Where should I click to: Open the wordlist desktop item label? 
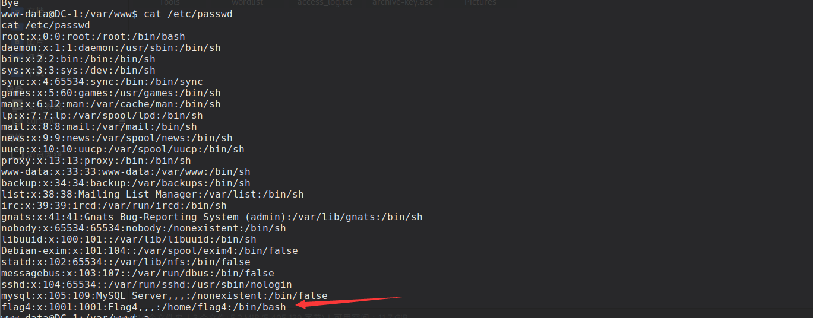[x=247, y=3]
